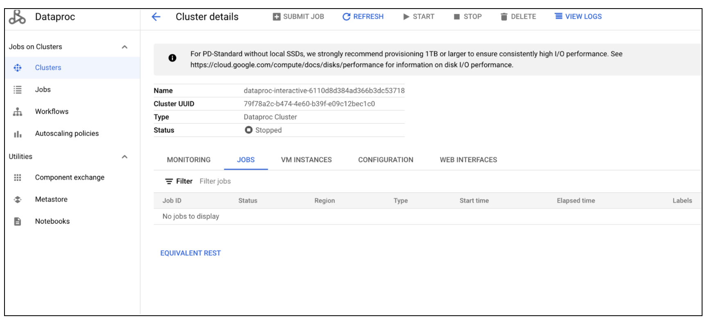The height and width of the screenshot is (321, 707).
Task: Click the filter icon above jobs table
Action: pos(169,181)
